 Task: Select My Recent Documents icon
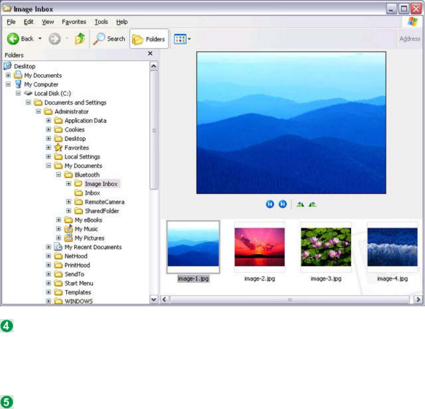[58, 247]
